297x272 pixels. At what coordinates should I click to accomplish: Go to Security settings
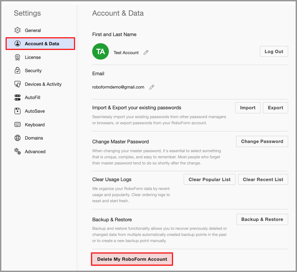40,70
